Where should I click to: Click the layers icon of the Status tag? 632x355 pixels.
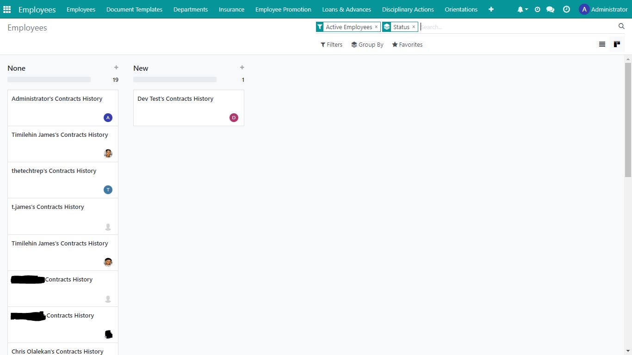(x=387, y=27)
